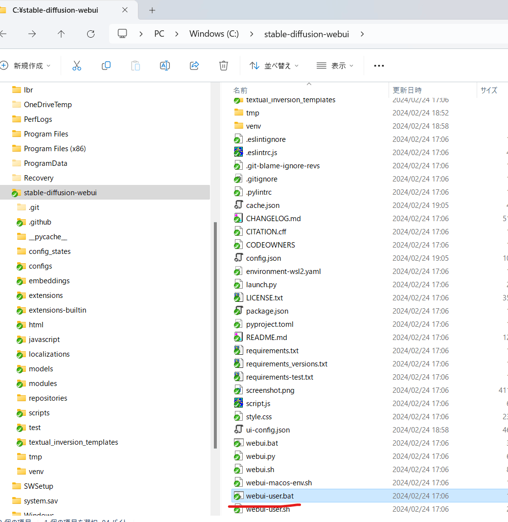
Task: Select the .eslintrc.js file icon
Action: point(238,152)
